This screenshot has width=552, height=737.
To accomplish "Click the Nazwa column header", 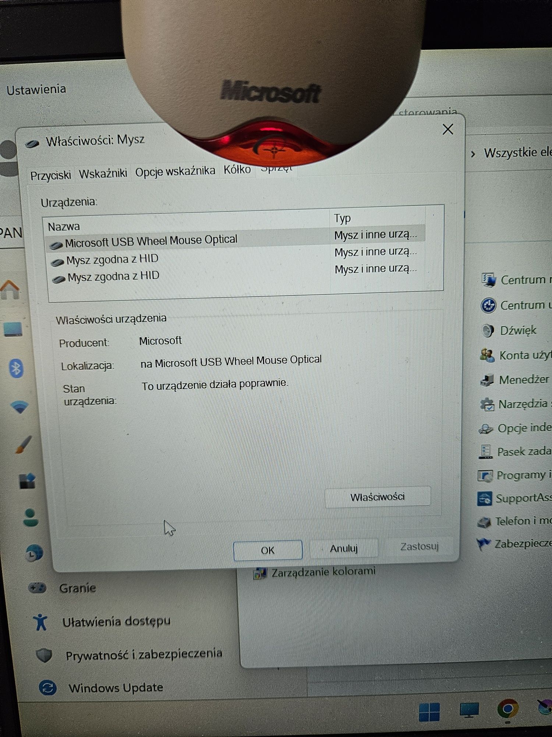I will coord(64,226).
